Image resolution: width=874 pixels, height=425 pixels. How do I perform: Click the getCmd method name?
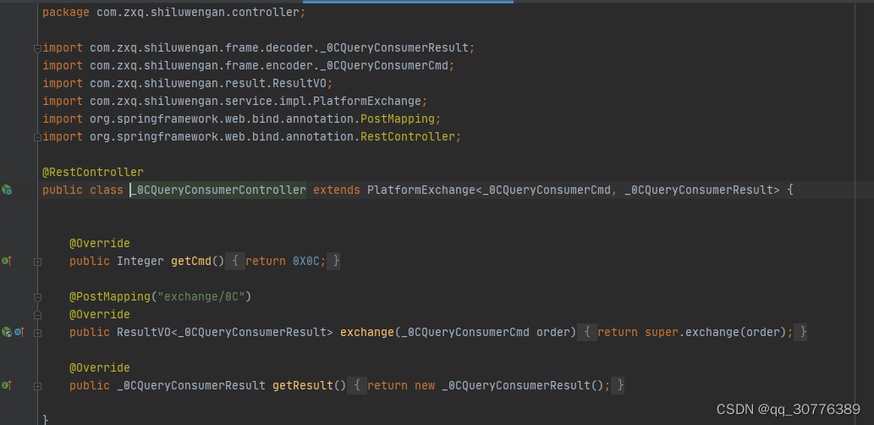point(191,261)
